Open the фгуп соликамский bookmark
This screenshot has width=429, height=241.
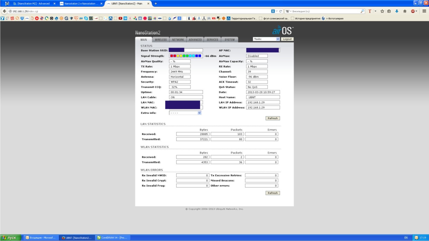(274, 18)
